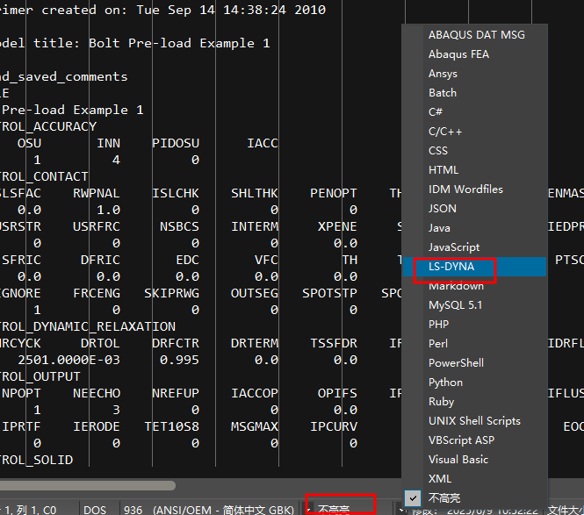Click the SHLTHK header text
584x515 pixels.
(255, 194)
